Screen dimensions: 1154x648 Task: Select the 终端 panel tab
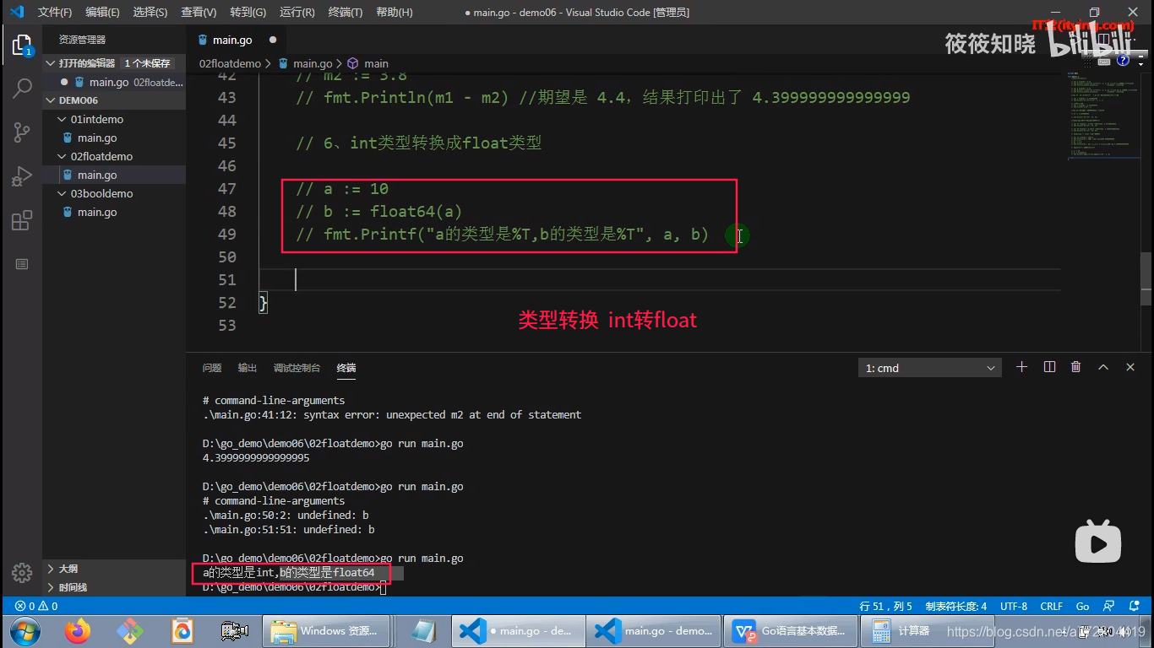[x=346, y=368]
